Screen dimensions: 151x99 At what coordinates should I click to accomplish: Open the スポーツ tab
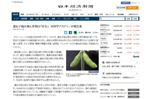pyautogui.click(x=74, y=14)
